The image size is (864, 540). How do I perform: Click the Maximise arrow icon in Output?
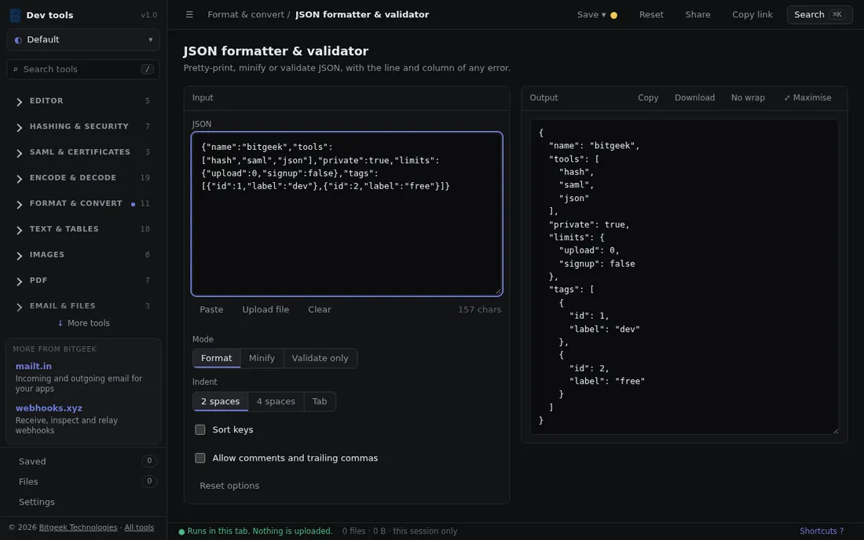pos(787,98)
